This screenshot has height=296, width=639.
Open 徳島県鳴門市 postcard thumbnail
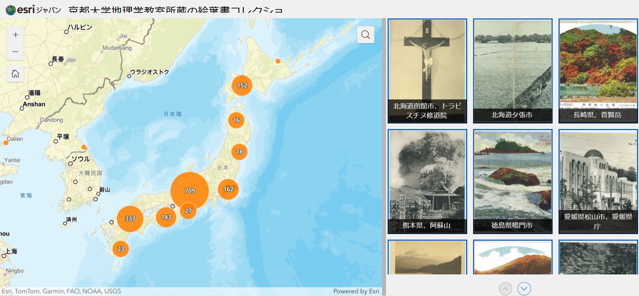click(513, 181)
